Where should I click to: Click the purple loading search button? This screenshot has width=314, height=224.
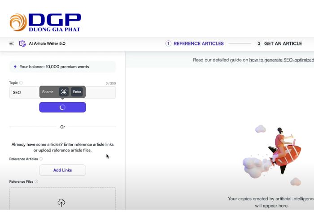tap(62, 107)
